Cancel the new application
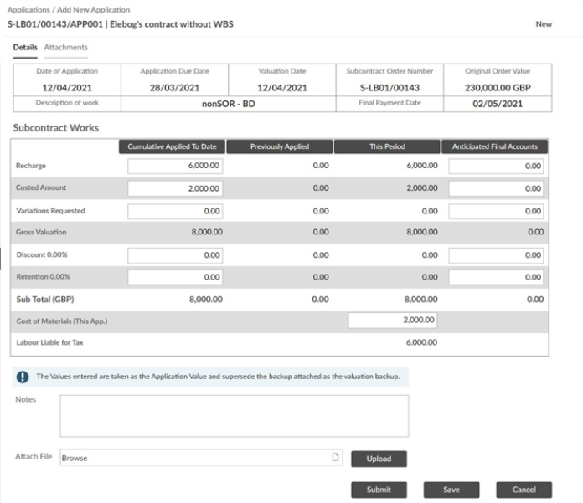This screenshot has width=583, height=503. (524, 490)
